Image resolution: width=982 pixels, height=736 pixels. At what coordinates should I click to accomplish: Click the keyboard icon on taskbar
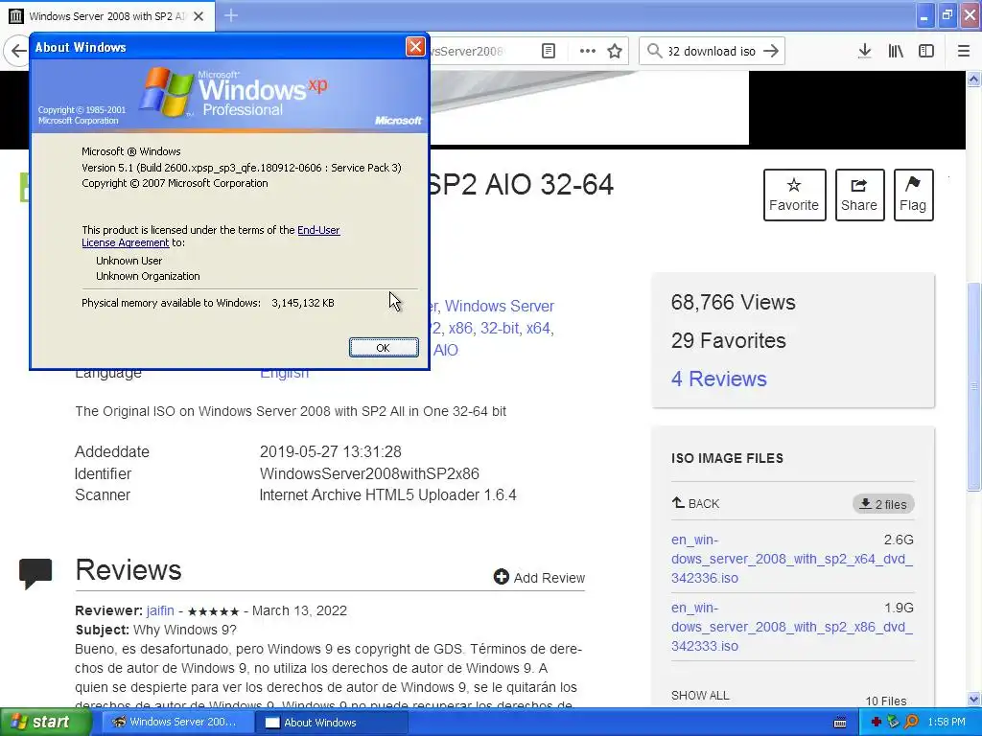(840, 723)
